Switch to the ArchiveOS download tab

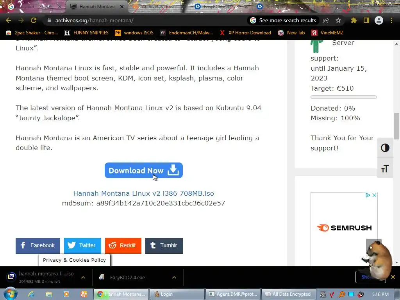[x=158, y=7]
